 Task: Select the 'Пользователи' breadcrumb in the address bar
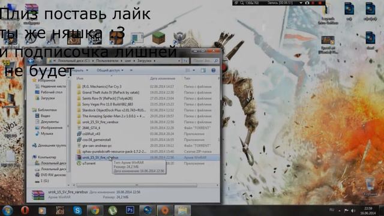tap(107, 61)
